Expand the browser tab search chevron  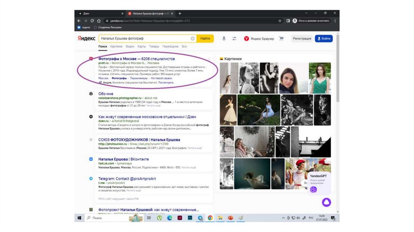[x=306, y=13]
